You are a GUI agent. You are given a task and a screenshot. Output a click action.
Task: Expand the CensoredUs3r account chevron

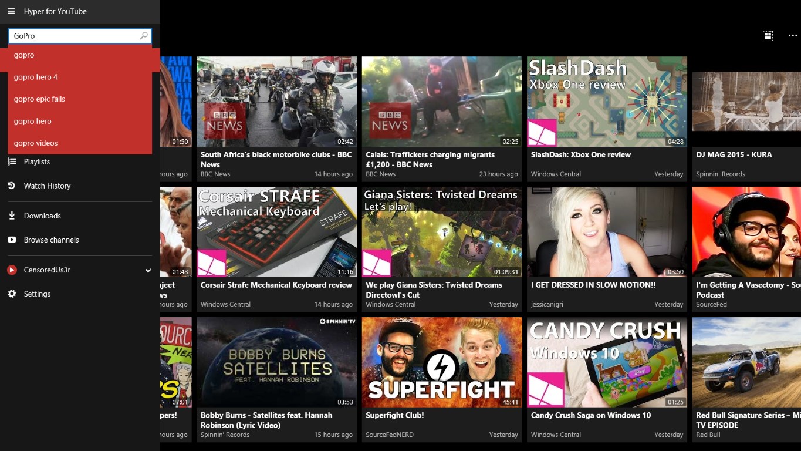coord(148,270)
